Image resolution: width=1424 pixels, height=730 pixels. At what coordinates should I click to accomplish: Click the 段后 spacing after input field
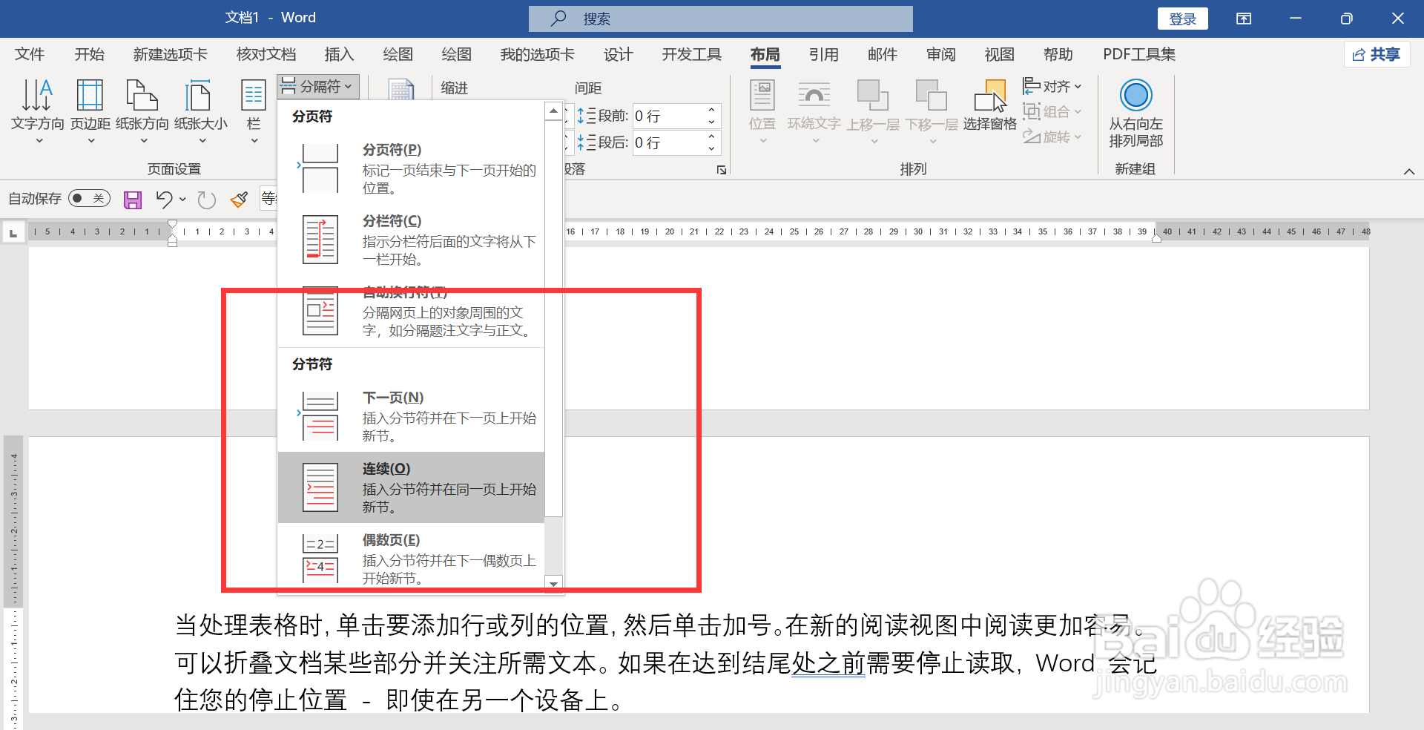(668, 142)
